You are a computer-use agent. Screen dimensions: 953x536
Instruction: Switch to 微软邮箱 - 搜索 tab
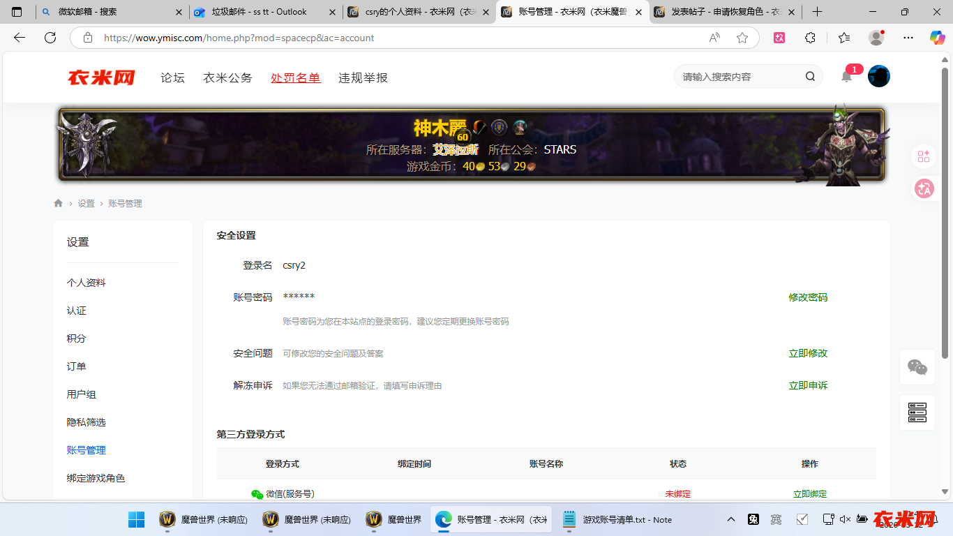coord(112,12)
